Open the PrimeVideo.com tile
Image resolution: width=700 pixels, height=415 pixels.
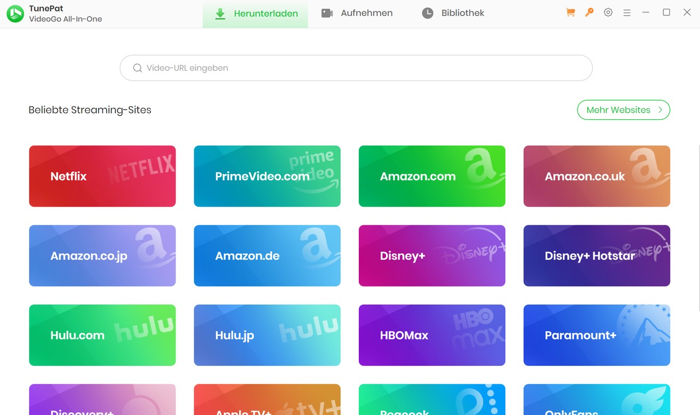tap(267, 176)
